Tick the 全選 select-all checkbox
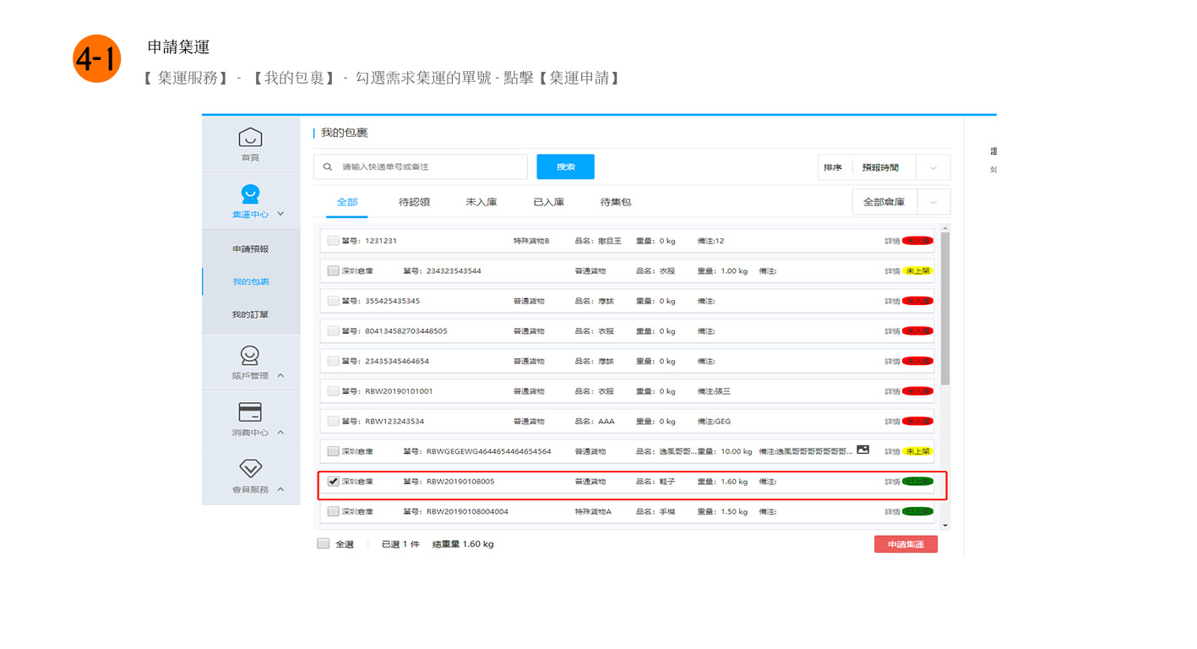1197x649 pixels. coord(324,544)
